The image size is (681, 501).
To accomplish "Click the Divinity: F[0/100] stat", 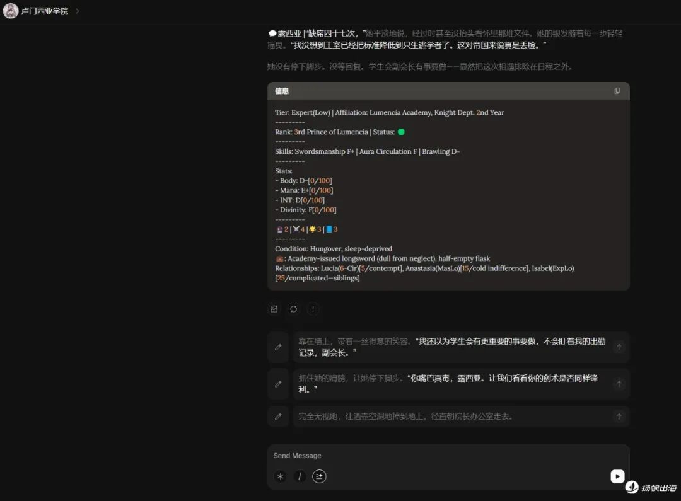I will point(306,210).
